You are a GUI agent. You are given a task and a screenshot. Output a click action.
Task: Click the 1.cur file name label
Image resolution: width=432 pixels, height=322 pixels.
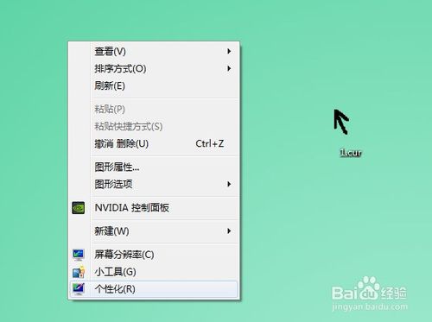[351, 153]
